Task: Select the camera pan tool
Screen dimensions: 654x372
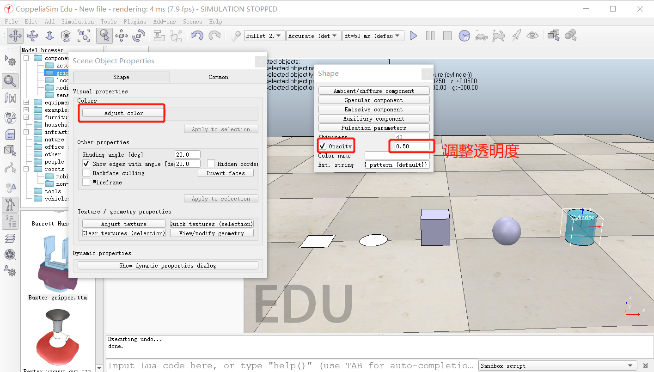Action: click(x=15, y=36)
